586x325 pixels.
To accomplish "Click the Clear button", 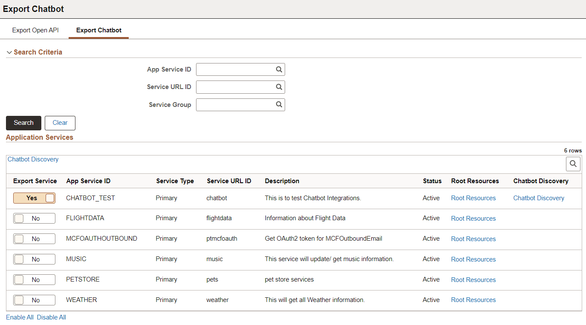I will (60, 123).
